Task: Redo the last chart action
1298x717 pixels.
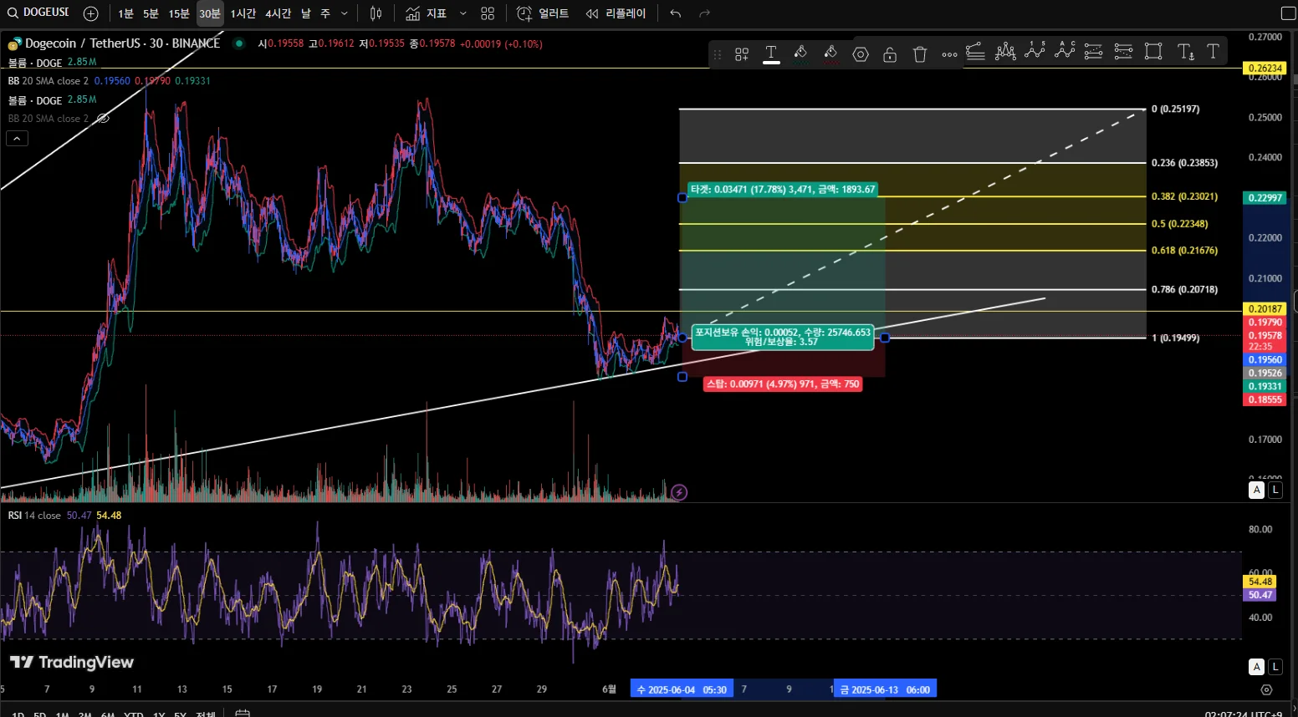Action: click(704, 13)
